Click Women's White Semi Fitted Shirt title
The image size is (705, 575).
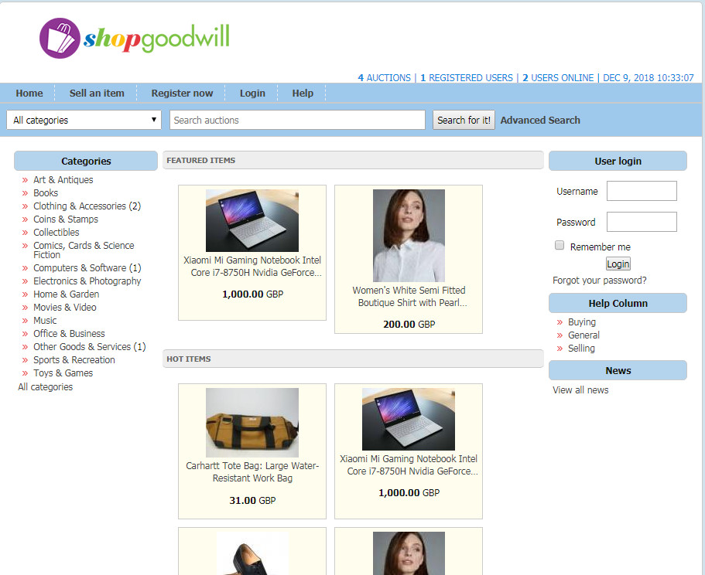tap(409, 296)
